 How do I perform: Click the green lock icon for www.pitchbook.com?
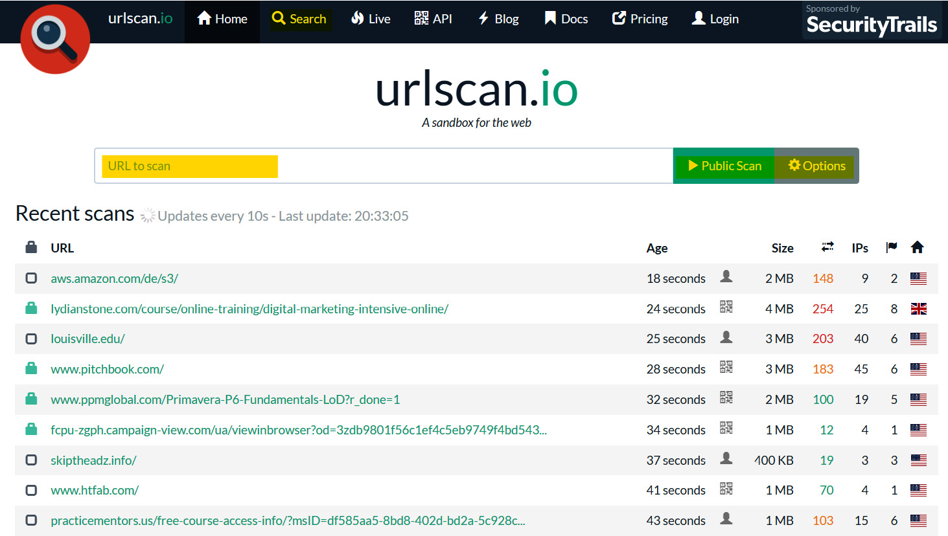[x=31, y=368]
